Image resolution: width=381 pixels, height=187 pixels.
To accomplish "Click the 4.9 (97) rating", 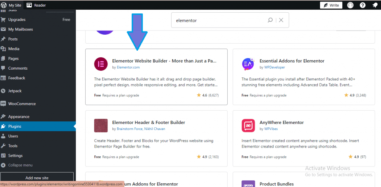I will coord(357,157).
